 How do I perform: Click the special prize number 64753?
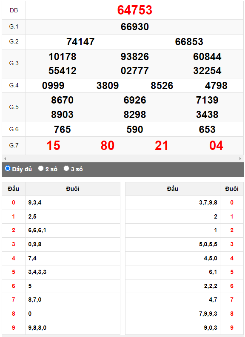click(134, 10)
